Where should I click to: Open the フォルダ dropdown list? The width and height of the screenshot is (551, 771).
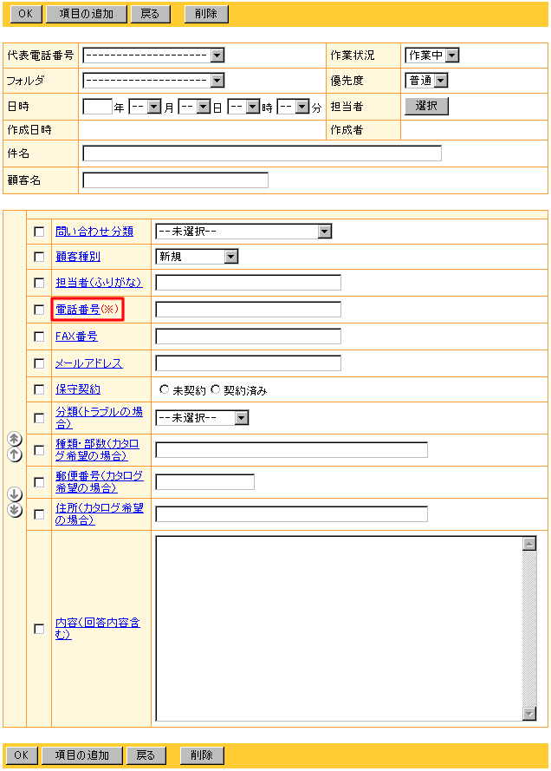(153, 81)
